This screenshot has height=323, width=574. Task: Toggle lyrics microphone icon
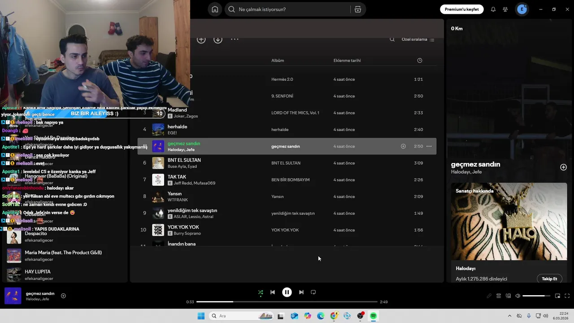(x=489, y=296)
